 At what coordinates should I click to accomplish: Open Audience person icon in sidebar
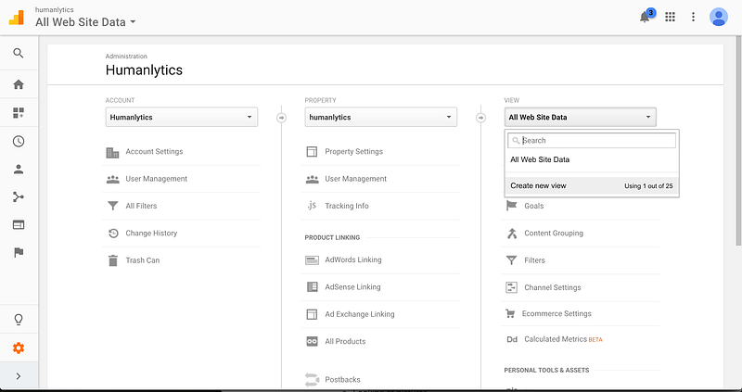pyautogui.click(x=19, y=170)
